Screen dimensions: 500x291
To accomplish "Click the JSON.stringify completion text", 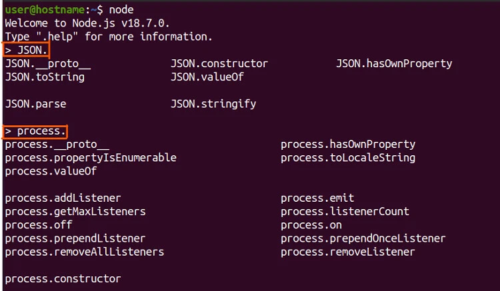I will pyautogui.click(x=213, y=104).
